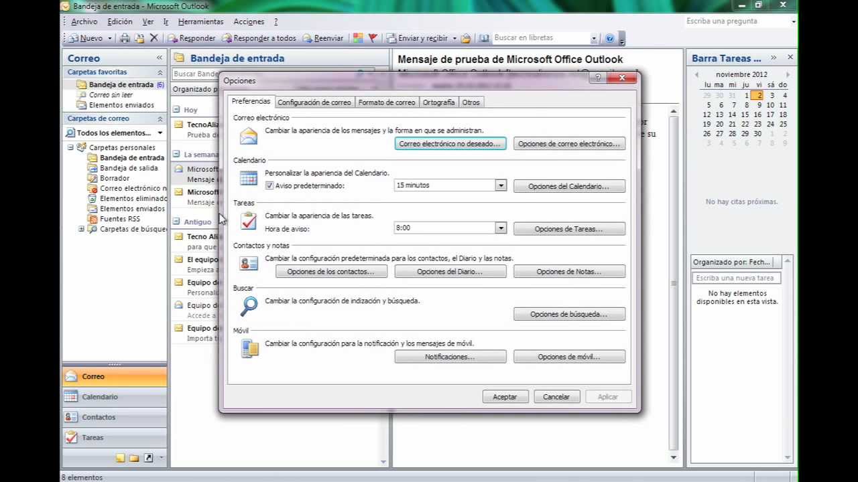
Task: Click the address book icon by the search box
Action: coord(484,38)
